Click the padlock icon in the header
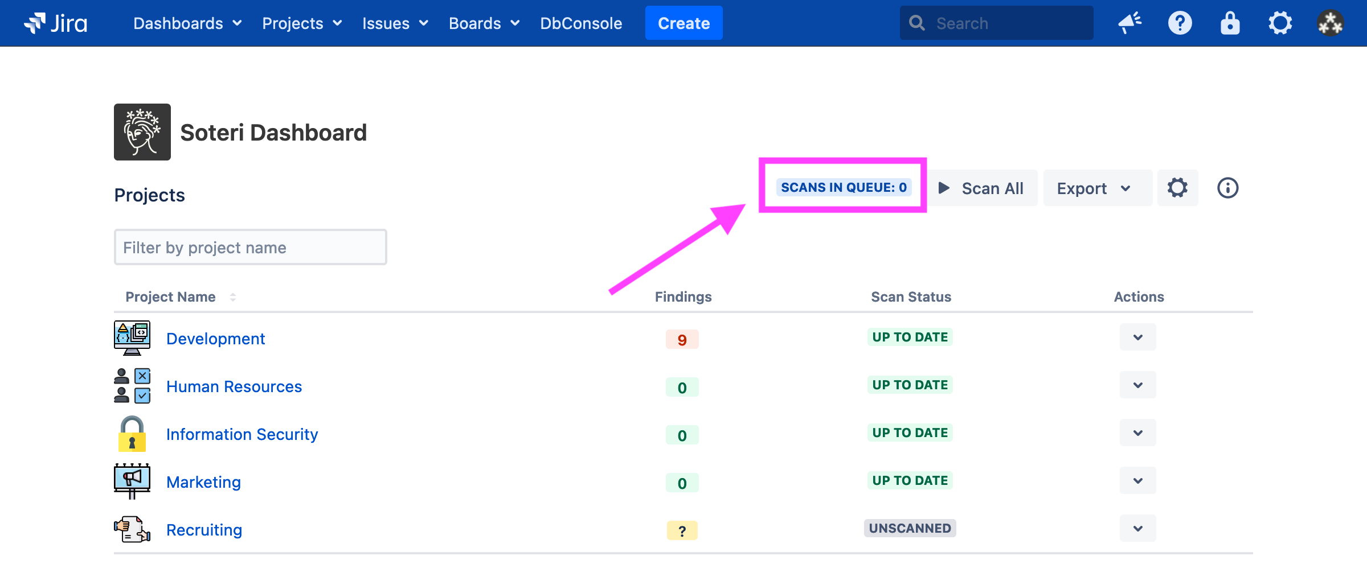The width and height of the screenshot is (1367, 564). point(1230,23)
